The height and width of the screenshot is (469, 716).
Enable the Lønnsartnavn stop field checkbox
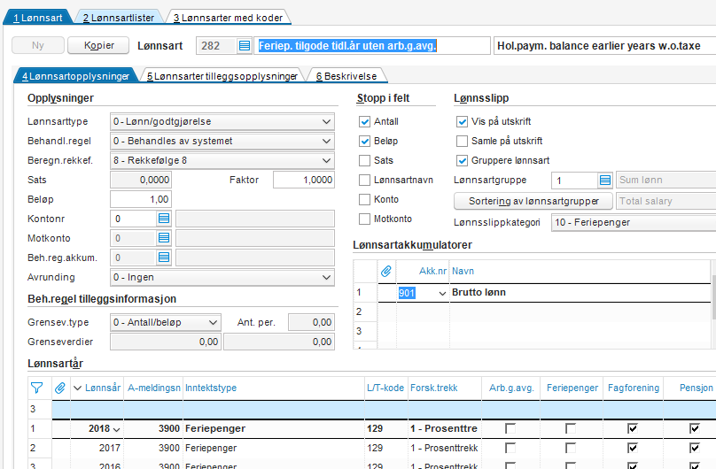(x=364, y=180)
